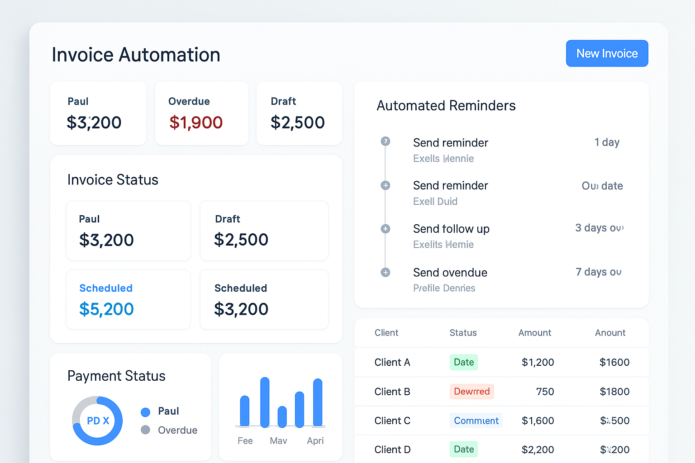Toggle the red Dewrred badge for Client B

471,392
